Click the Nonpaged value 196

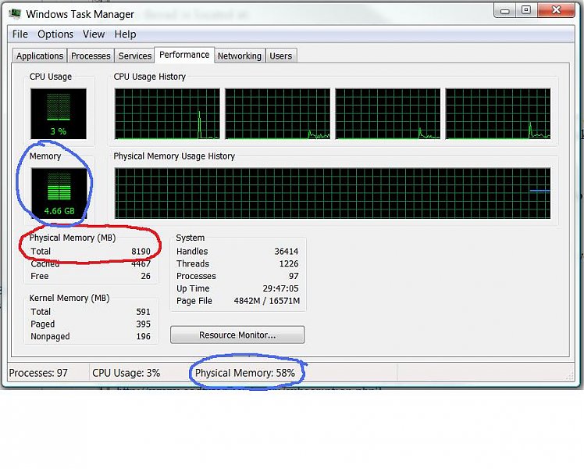[x=143, y=336]
